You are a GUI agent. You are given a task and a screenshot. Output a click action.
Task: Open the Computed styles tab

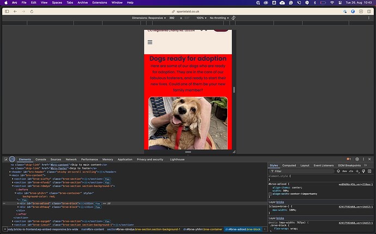pyautogui.click(x=289, y=166)
